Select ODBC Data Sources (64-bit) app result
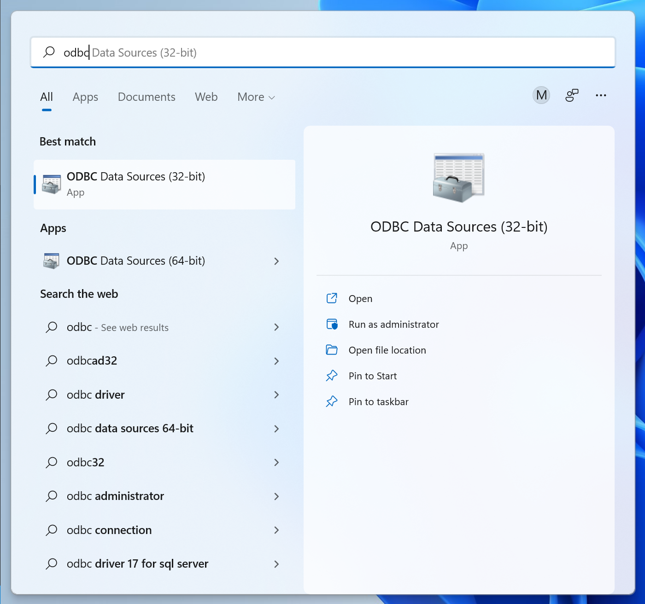645x604 pixels. 164,261
